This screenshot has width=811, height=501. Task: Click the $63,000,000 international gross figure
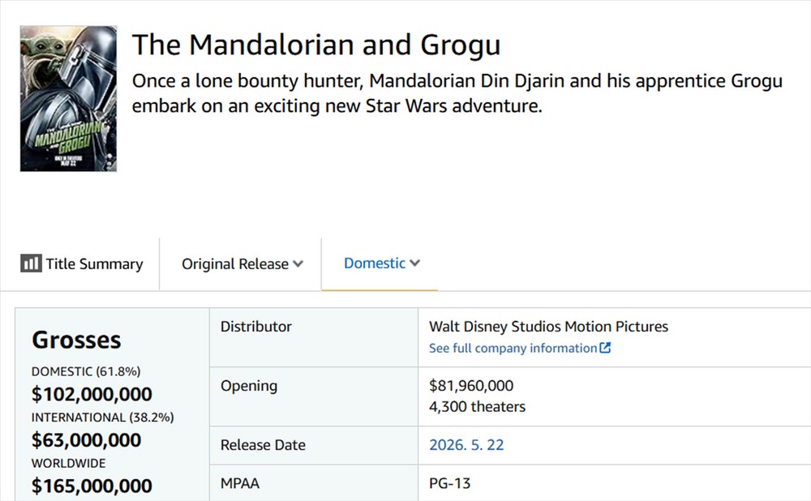(x=86, y=440)
